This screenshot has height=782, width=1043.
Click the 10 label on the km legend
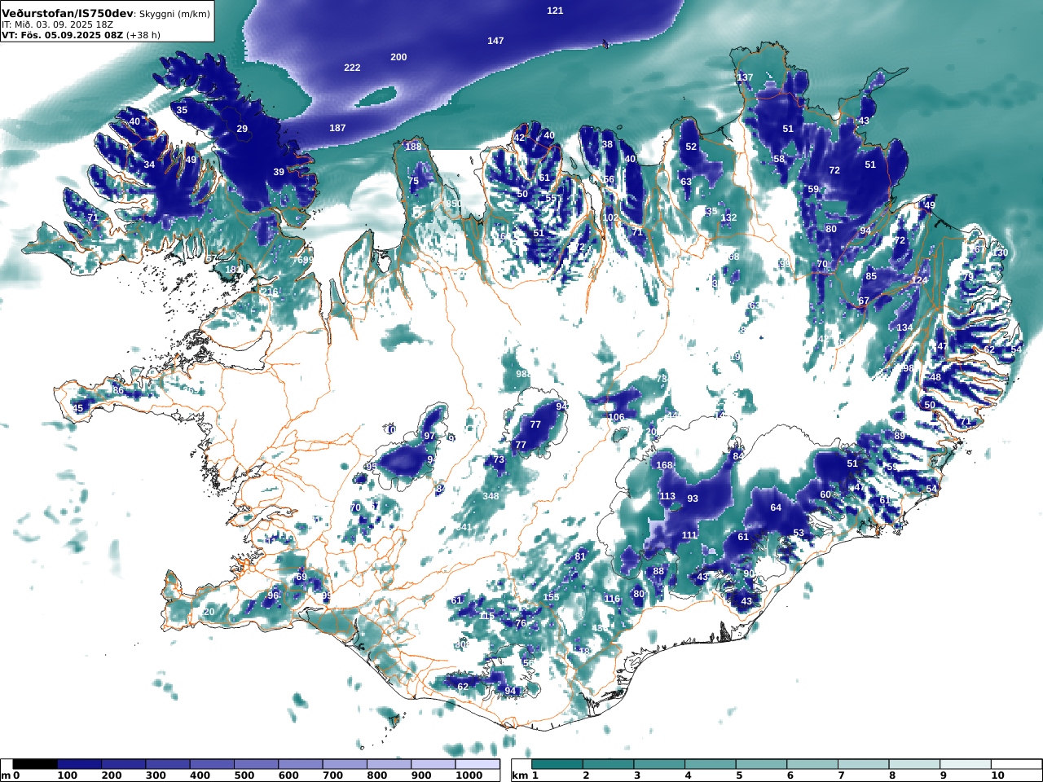point(997,775)
